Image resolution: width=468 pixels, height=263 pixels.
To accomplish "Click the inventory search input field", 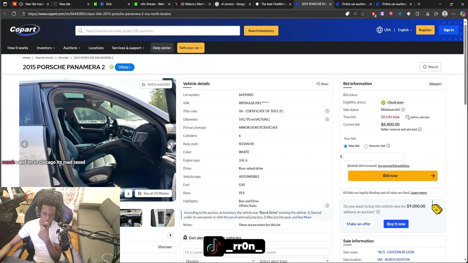I will [x=158, y=31].
